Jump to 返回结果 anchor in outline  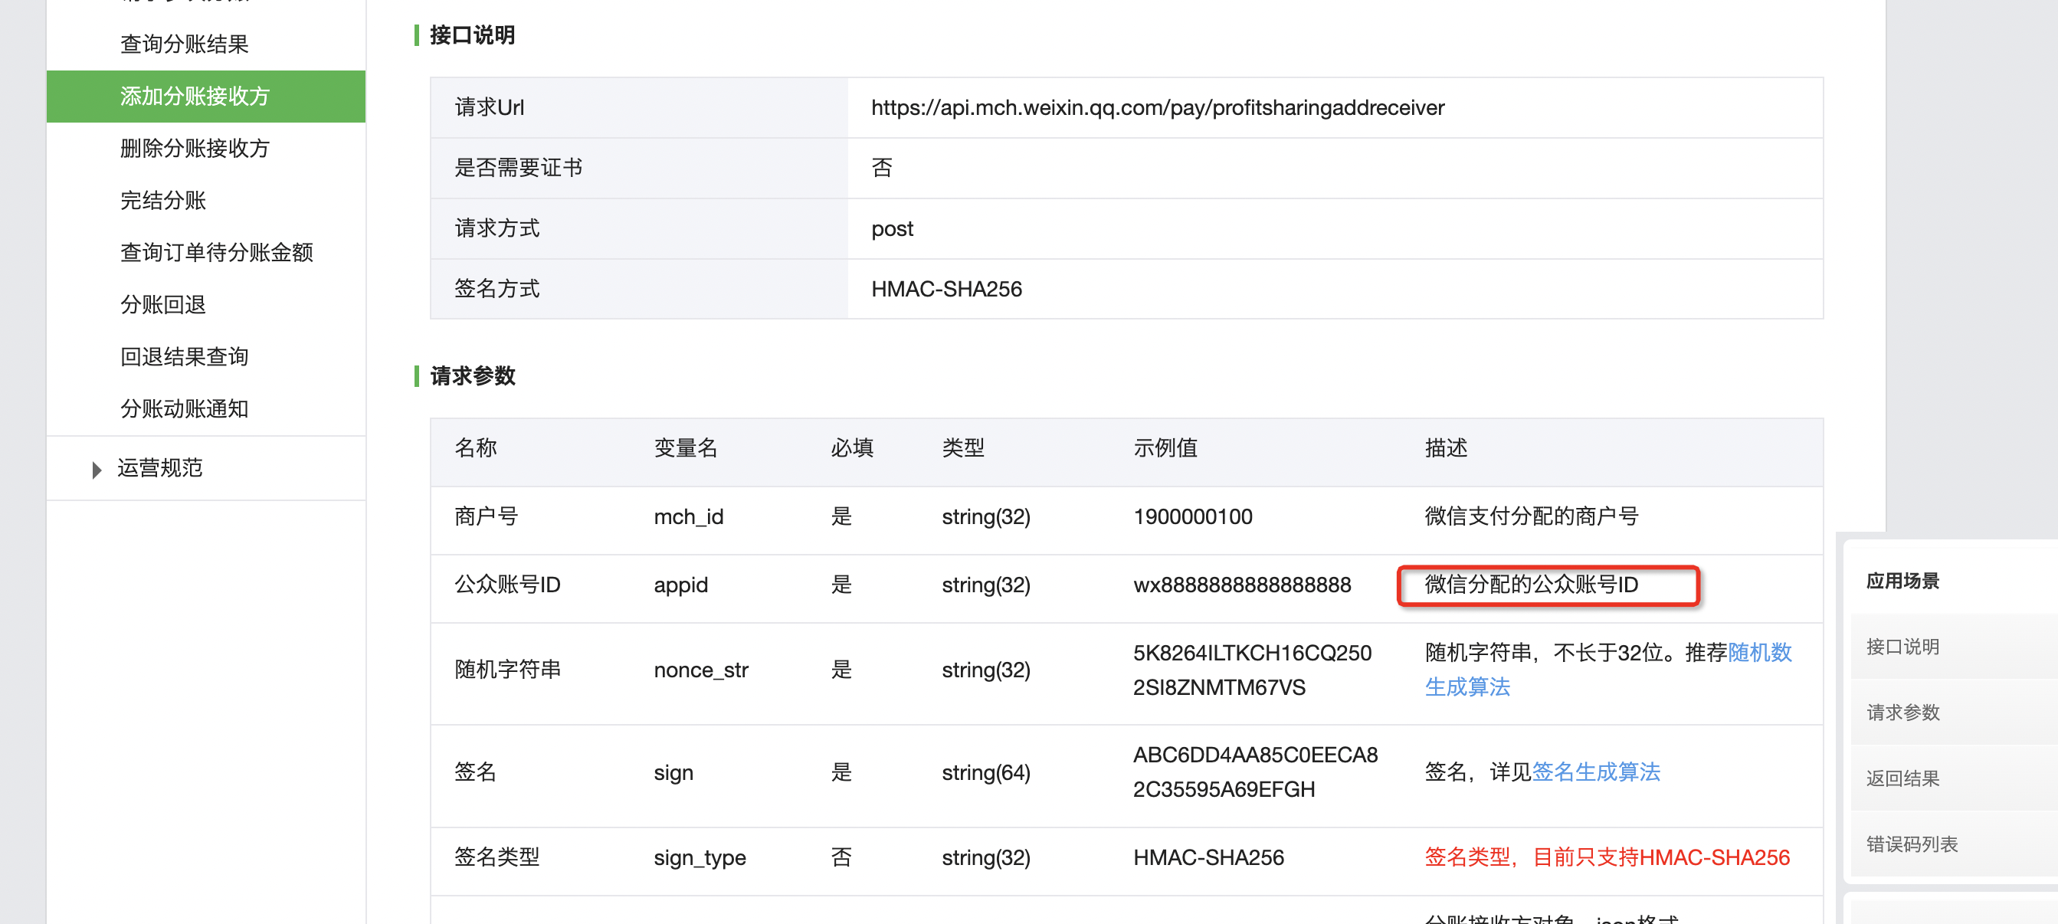(x=1902, y=778)
